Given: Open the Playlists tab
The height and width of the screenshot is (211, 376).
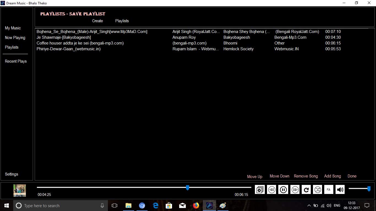Looking at the screenshot, I should coord(122,21).
